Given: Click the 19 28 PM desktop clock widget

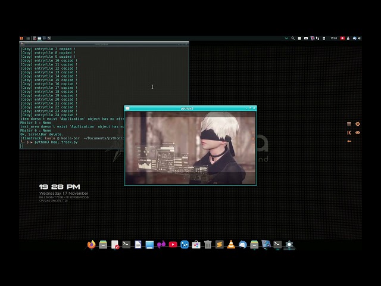Looking at the screenshot, I should click(x=60, y=186).
